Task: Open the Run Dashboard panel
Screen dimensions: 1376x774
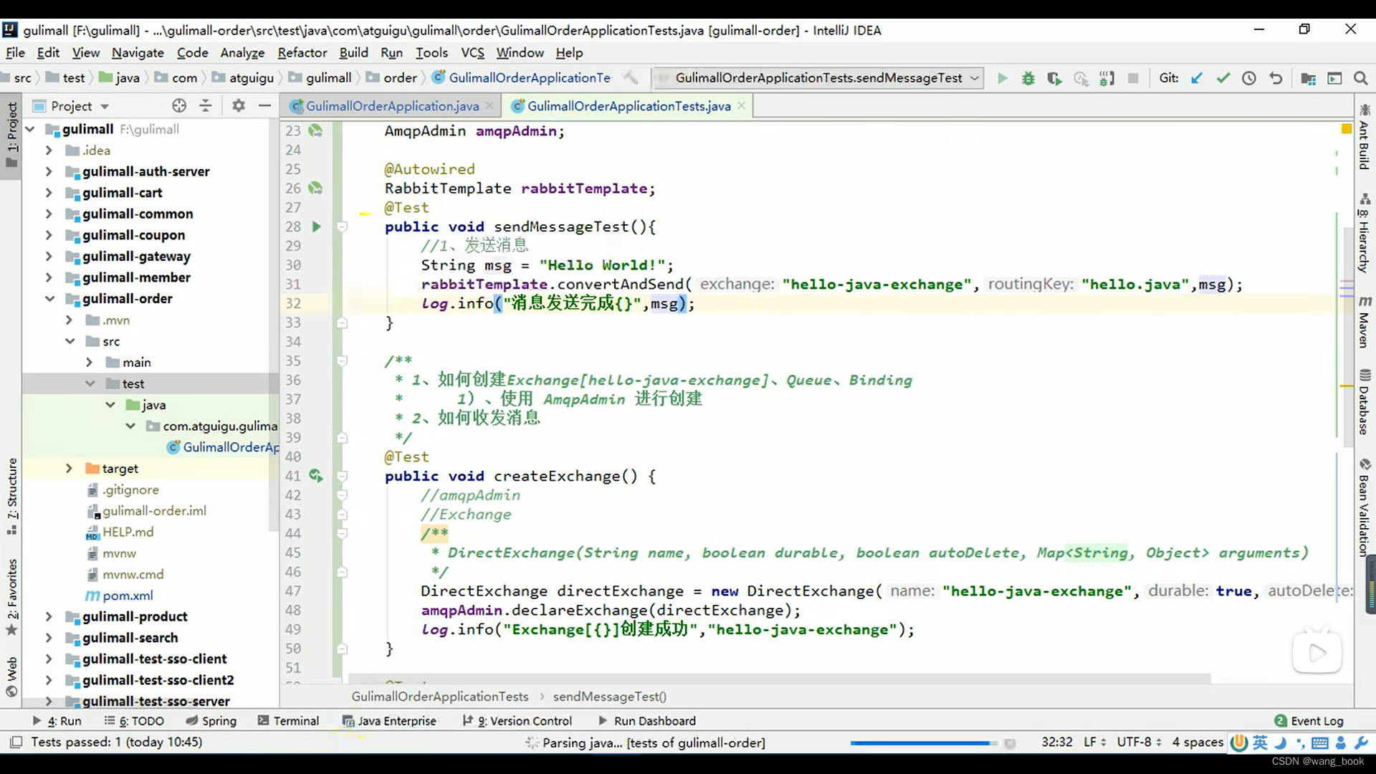Action: tap(646, 720)
